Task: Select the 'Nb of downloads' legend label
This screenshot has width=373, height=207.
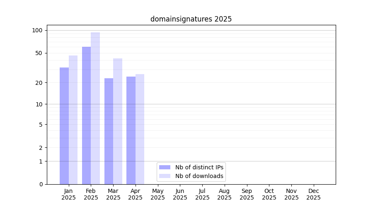Action: 199,176
